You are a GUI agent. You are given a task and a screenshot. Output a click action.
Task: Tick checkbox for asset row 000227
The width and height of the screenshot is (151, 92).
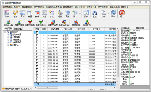click(x=37, y=33)
